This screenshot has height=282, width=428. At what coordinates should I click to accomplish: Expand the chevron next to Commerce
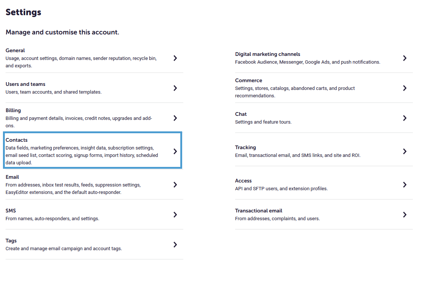[405, 88]
